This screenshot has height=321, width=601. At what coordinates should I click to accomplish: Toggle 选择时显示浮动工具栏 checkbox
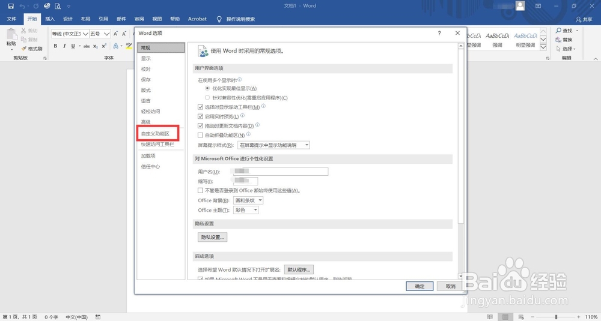point(200,107)
